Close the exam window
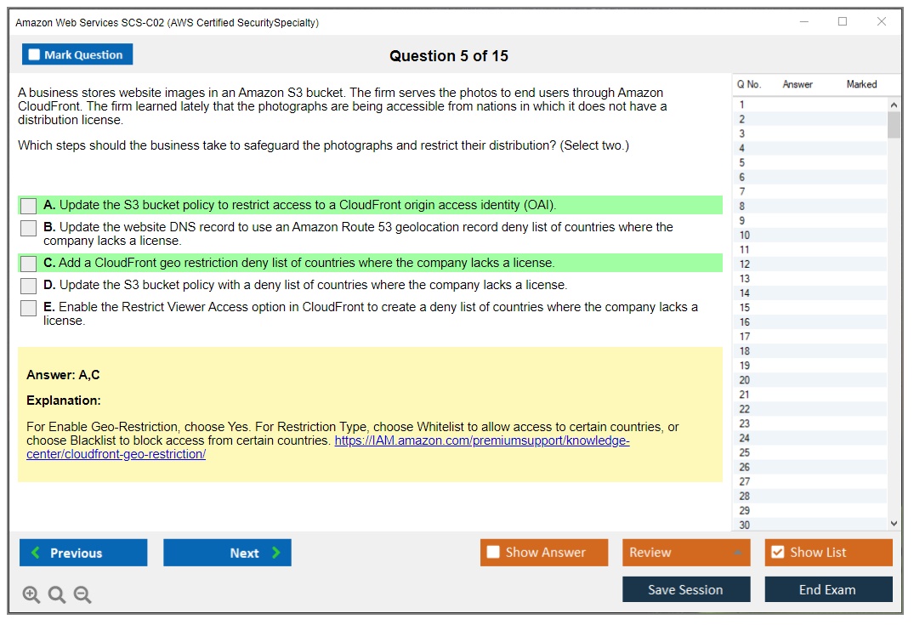Screen dimensions: 914x625 tap(882, 22)
